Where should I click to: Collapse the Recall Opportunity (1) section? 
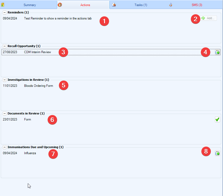coord(4,46)
